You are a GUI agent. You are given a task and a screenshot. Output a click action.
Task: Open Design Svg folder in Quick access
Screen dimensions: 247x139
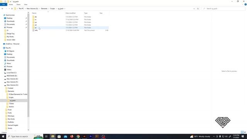coord(10,34)
